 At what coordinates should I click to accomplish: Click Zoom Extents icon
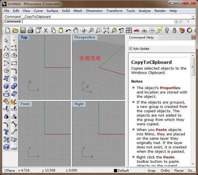pos(106,30)
